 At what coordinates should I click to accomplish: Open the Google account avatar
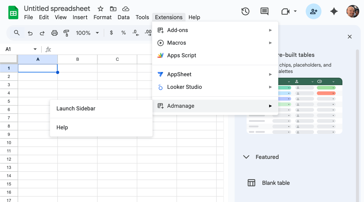353,11
